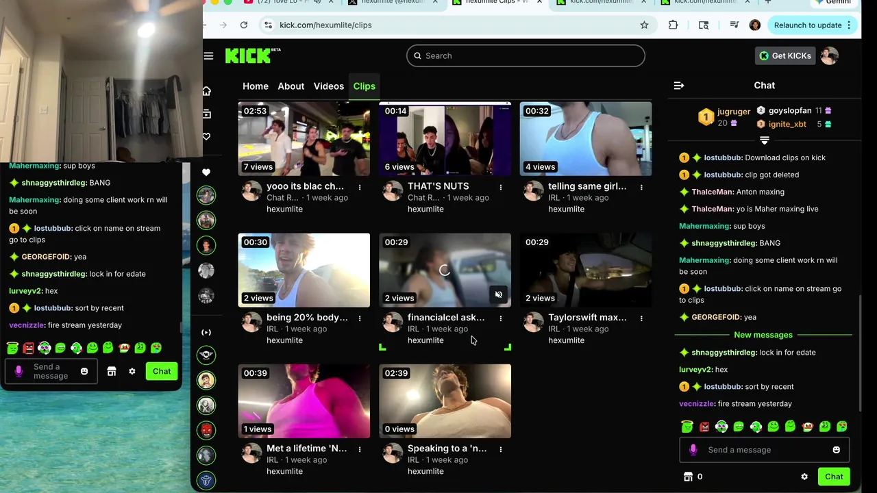Open the emoji picker in the main chat
The width and height of the screenshot is (877, 493).
[836, 450]
